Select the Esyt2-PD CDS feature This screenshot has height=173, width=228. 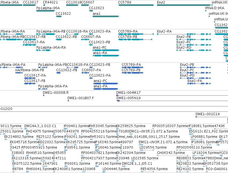195,78
